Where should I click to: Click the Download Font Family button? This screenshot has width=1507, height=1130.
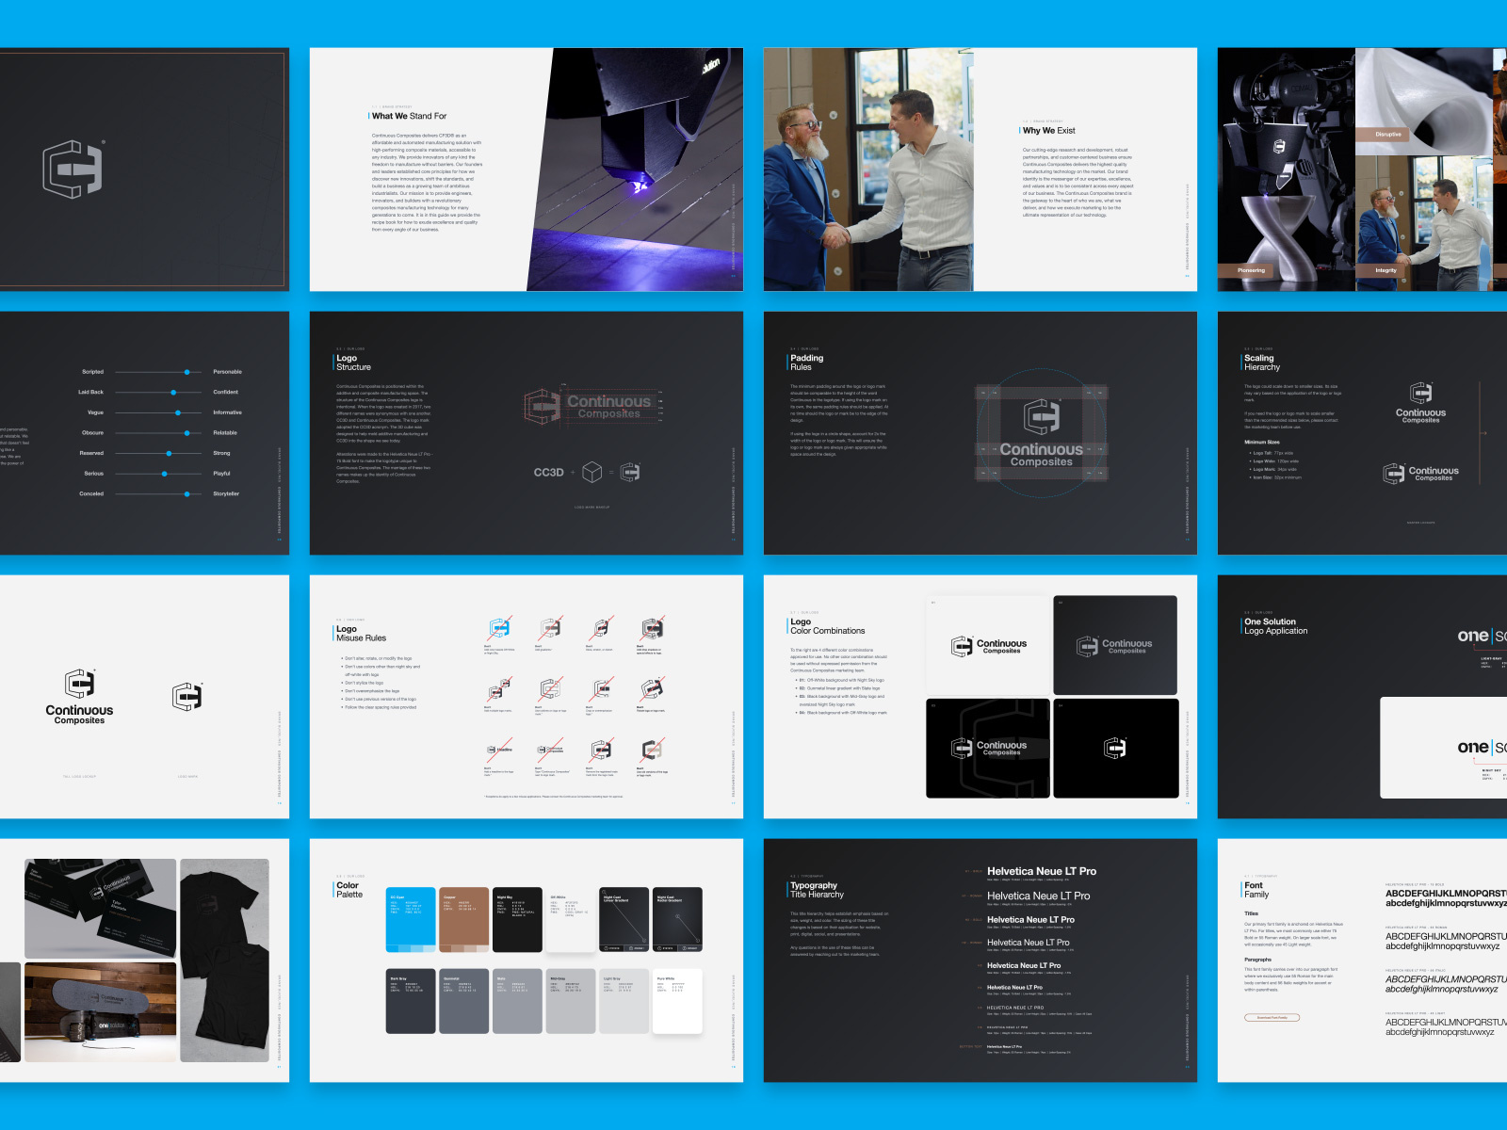pyautogui.click(x=1272, y=1017)
